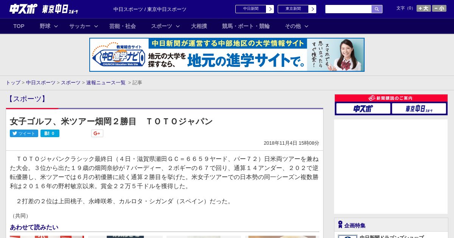Click 新聞購読のご案内 header
Screen dimensions: 454x238
(x=391, y=98)
